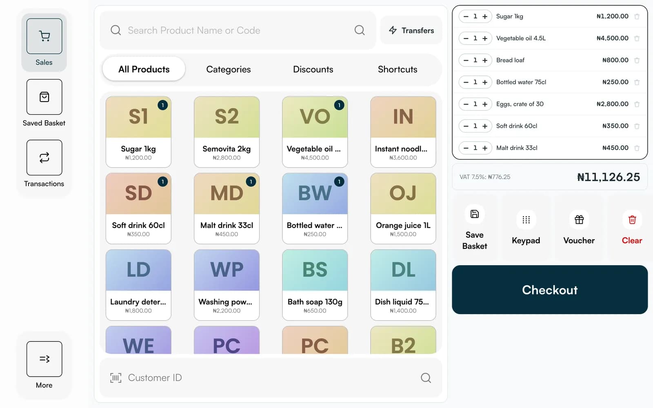Delete Bread loaf from the basket
Viewport: 653px width, 408px height.
click(637, 60)
